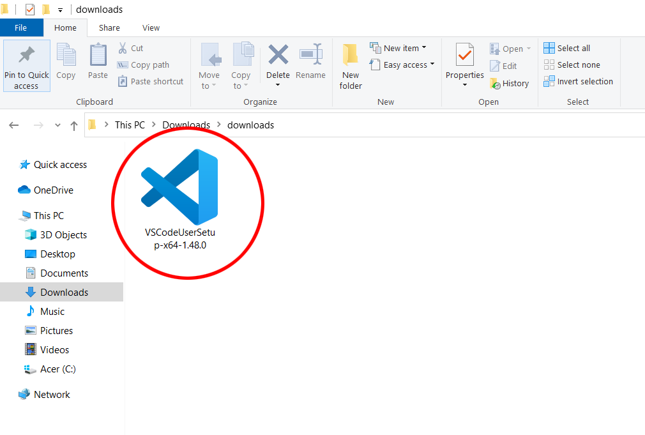Click Select none in the ribbon
The height and width of the screenshot is (435, 645).
572,65
